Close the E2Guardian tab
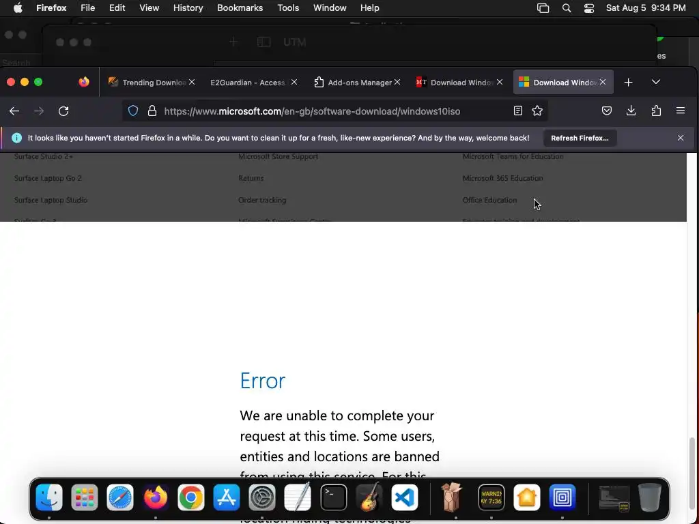Viewport: 699px width, 524px height. [x=294, y=83]
